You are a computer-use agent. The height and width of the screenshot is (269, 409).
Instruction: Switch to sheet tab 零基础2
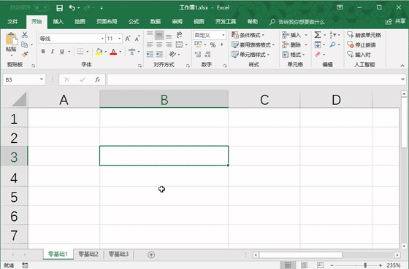click(x=88, y=254)
